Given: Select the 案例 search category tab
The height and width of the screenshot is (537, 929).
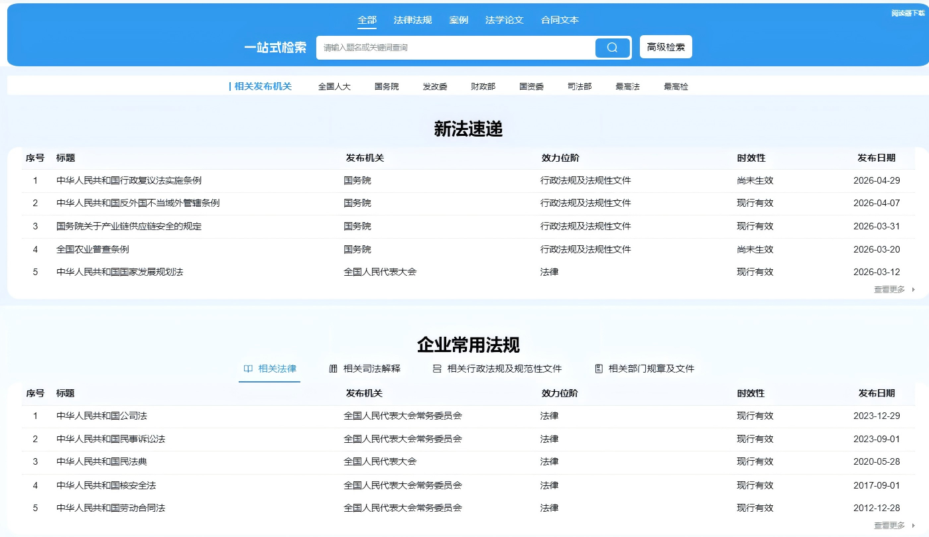Looking at the screenshot, I should (458, 20).
